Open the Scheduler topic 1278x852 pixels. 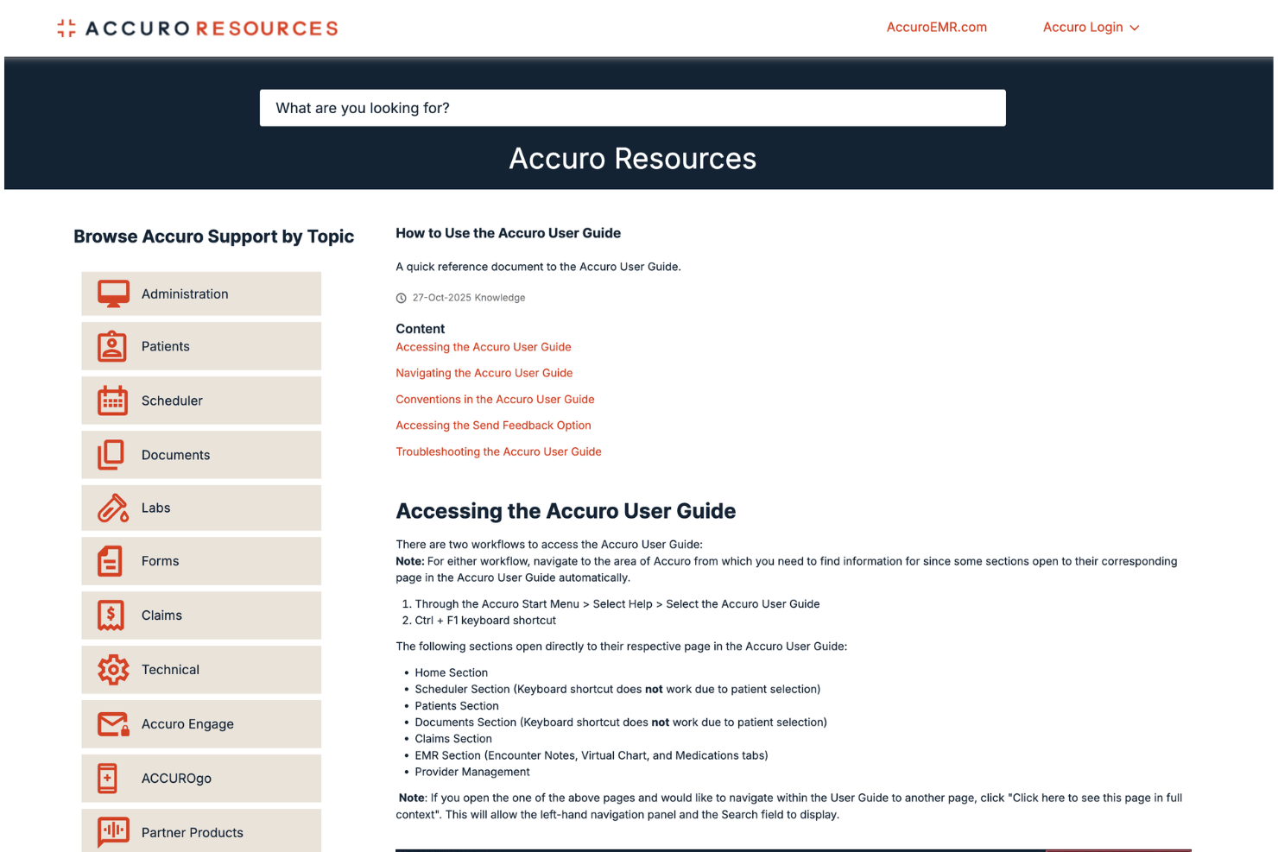click(201, 401)
